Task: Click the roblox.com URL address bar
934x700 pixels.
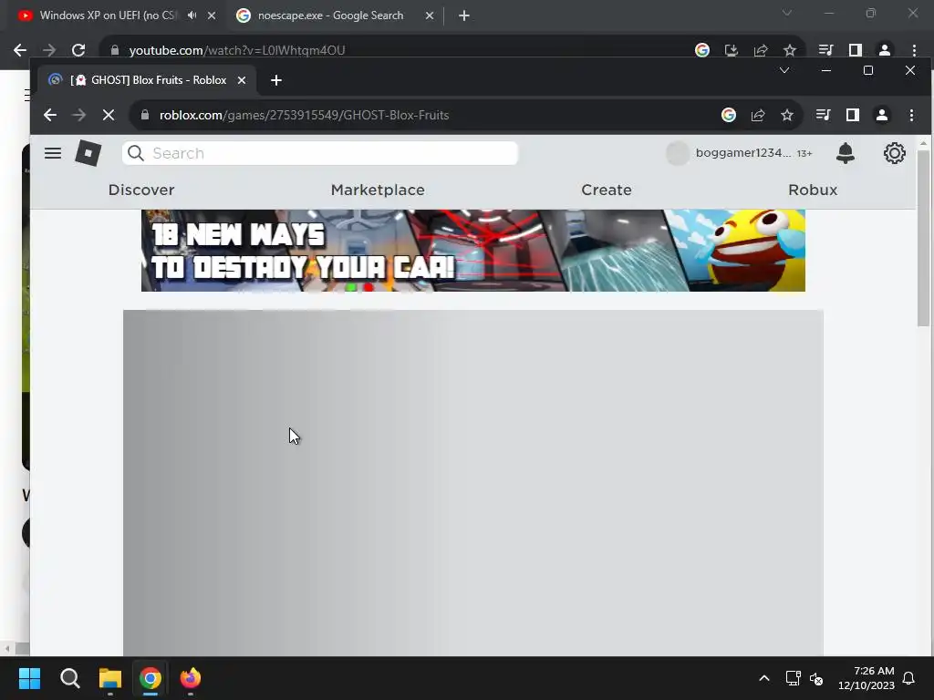Action: [417, 115]
